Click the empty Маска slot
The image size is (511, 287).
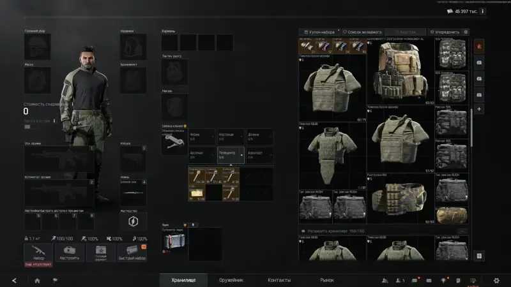38,80
